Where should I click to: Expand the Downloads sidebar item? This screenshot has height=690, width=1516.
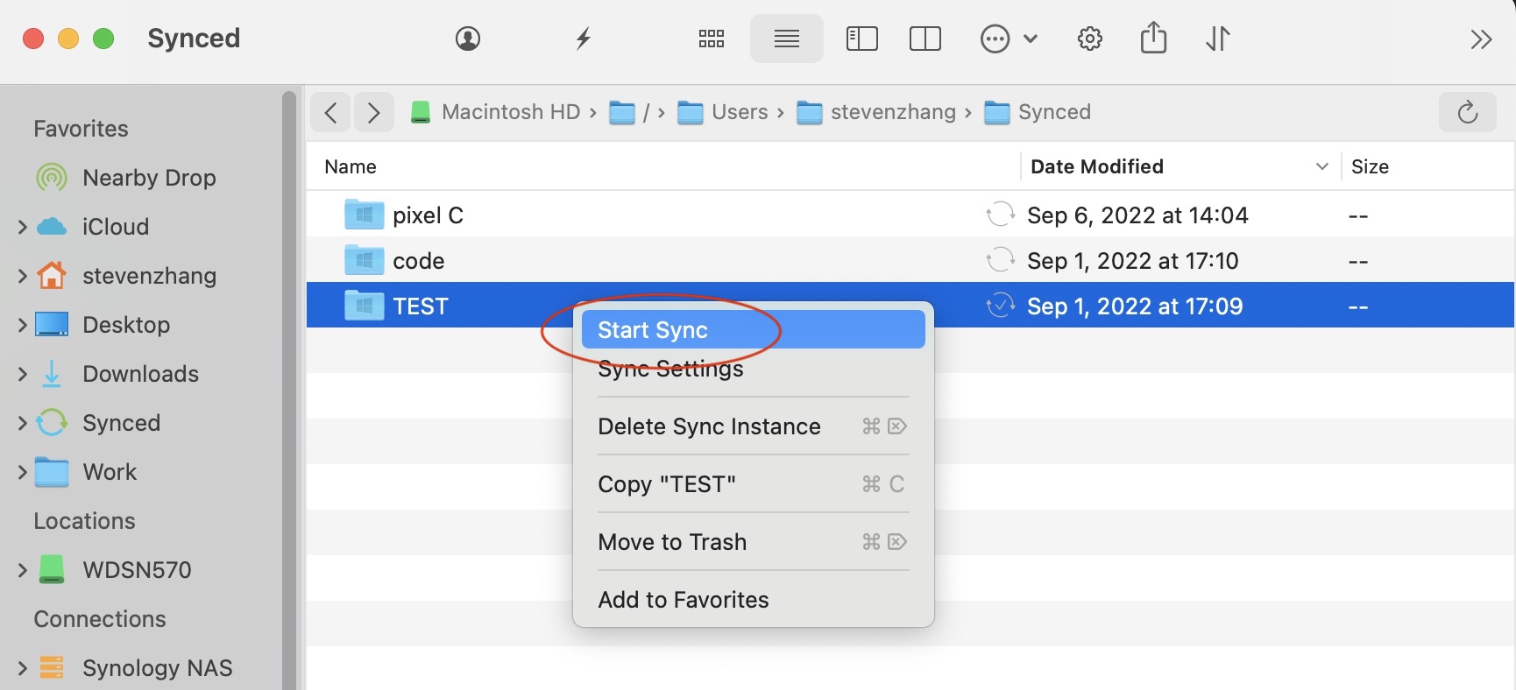(22, 374)
